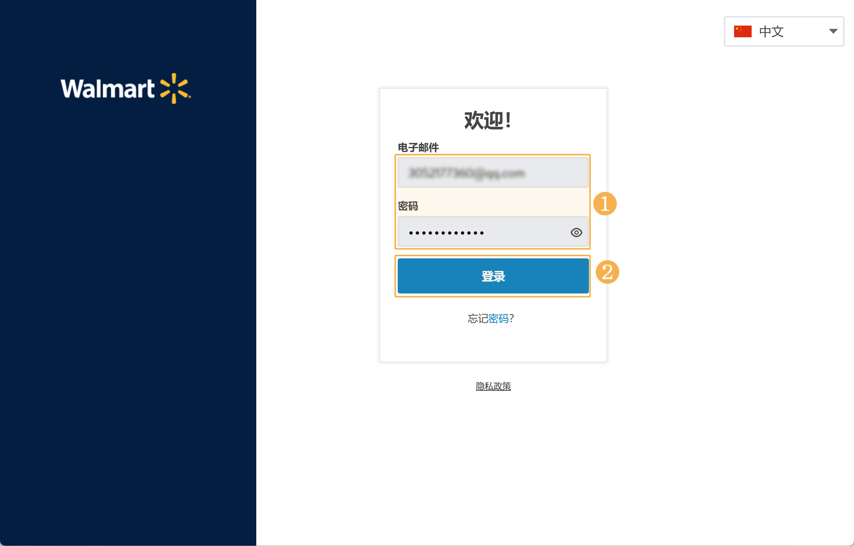Expand the language selector dropdown arrow
The height and width of the screenshot is (546, 854).
click(833, 31)
